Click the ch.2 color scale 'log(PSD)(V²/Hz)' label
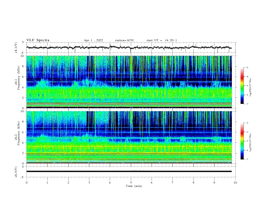265x205 pixels. tap(251, 142)
